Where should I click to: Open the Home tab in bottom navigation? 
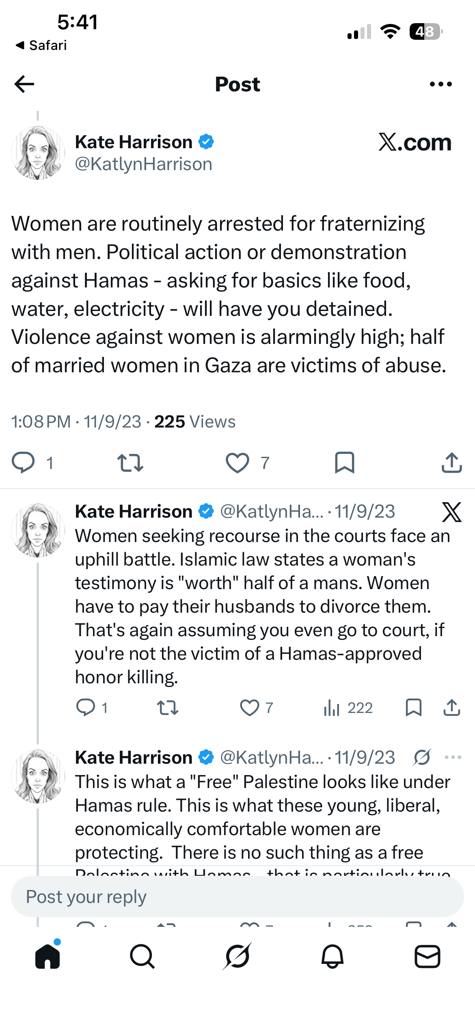[47, 956]
